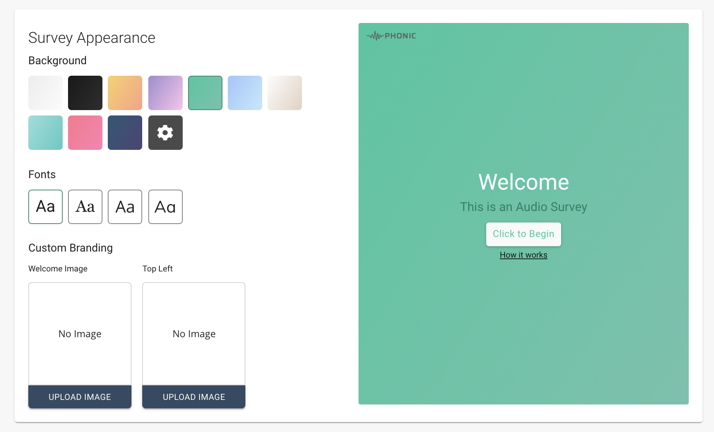Open the How it works link

[x=523, y=255]
